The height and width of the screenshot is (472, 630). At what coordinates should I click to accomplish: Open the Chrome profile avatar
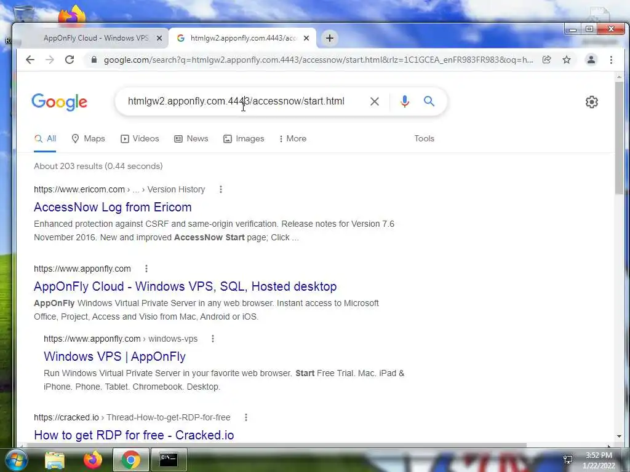[x=591, y=60]
